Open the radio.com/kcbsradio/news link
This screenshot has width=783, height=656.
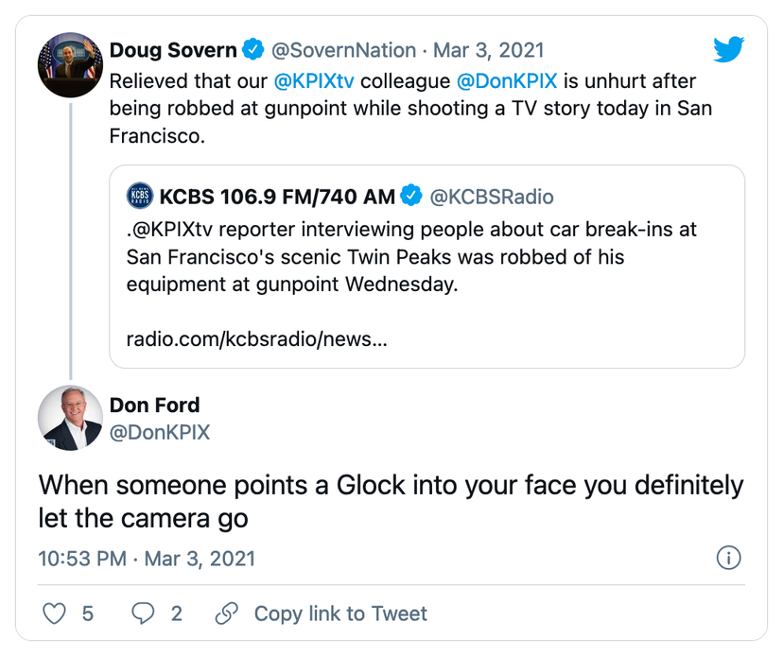click(256, 338)
